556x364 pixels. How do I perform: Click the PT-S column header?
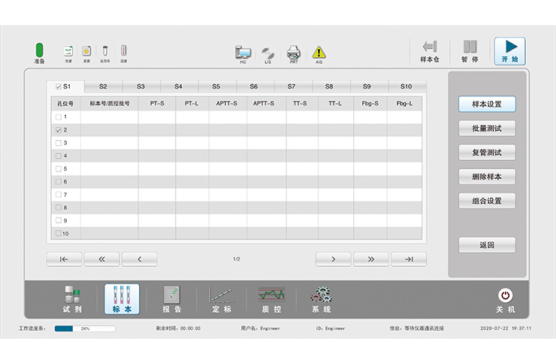[157, 104]
